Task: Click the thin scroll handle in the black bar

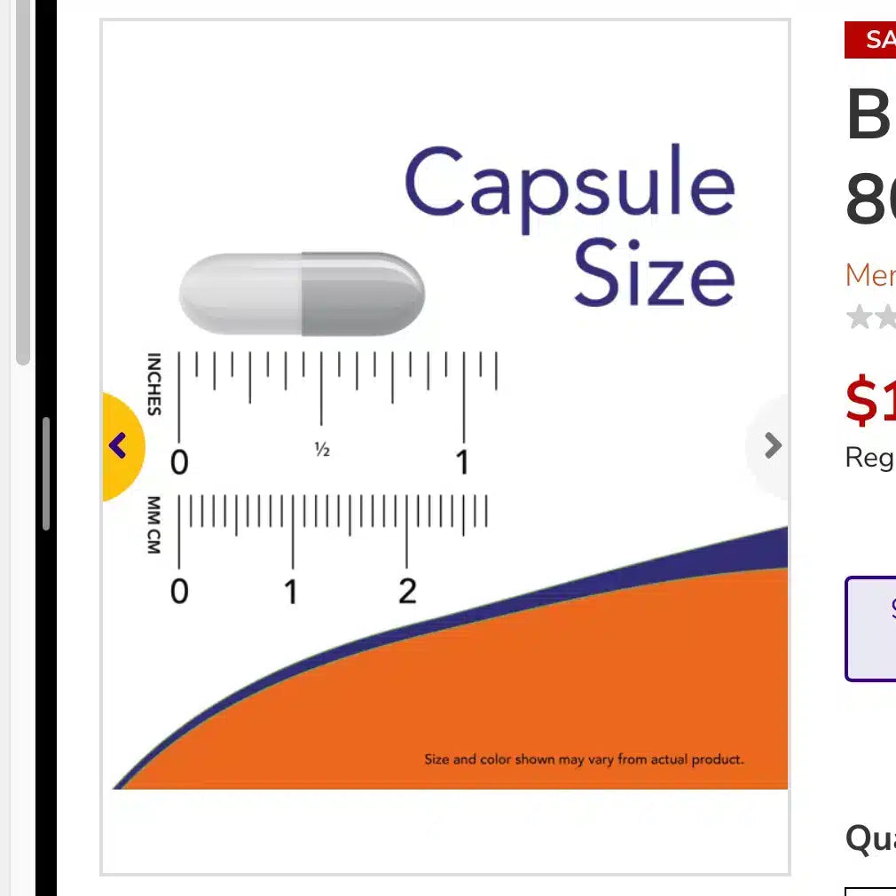Action: point(46,475)
